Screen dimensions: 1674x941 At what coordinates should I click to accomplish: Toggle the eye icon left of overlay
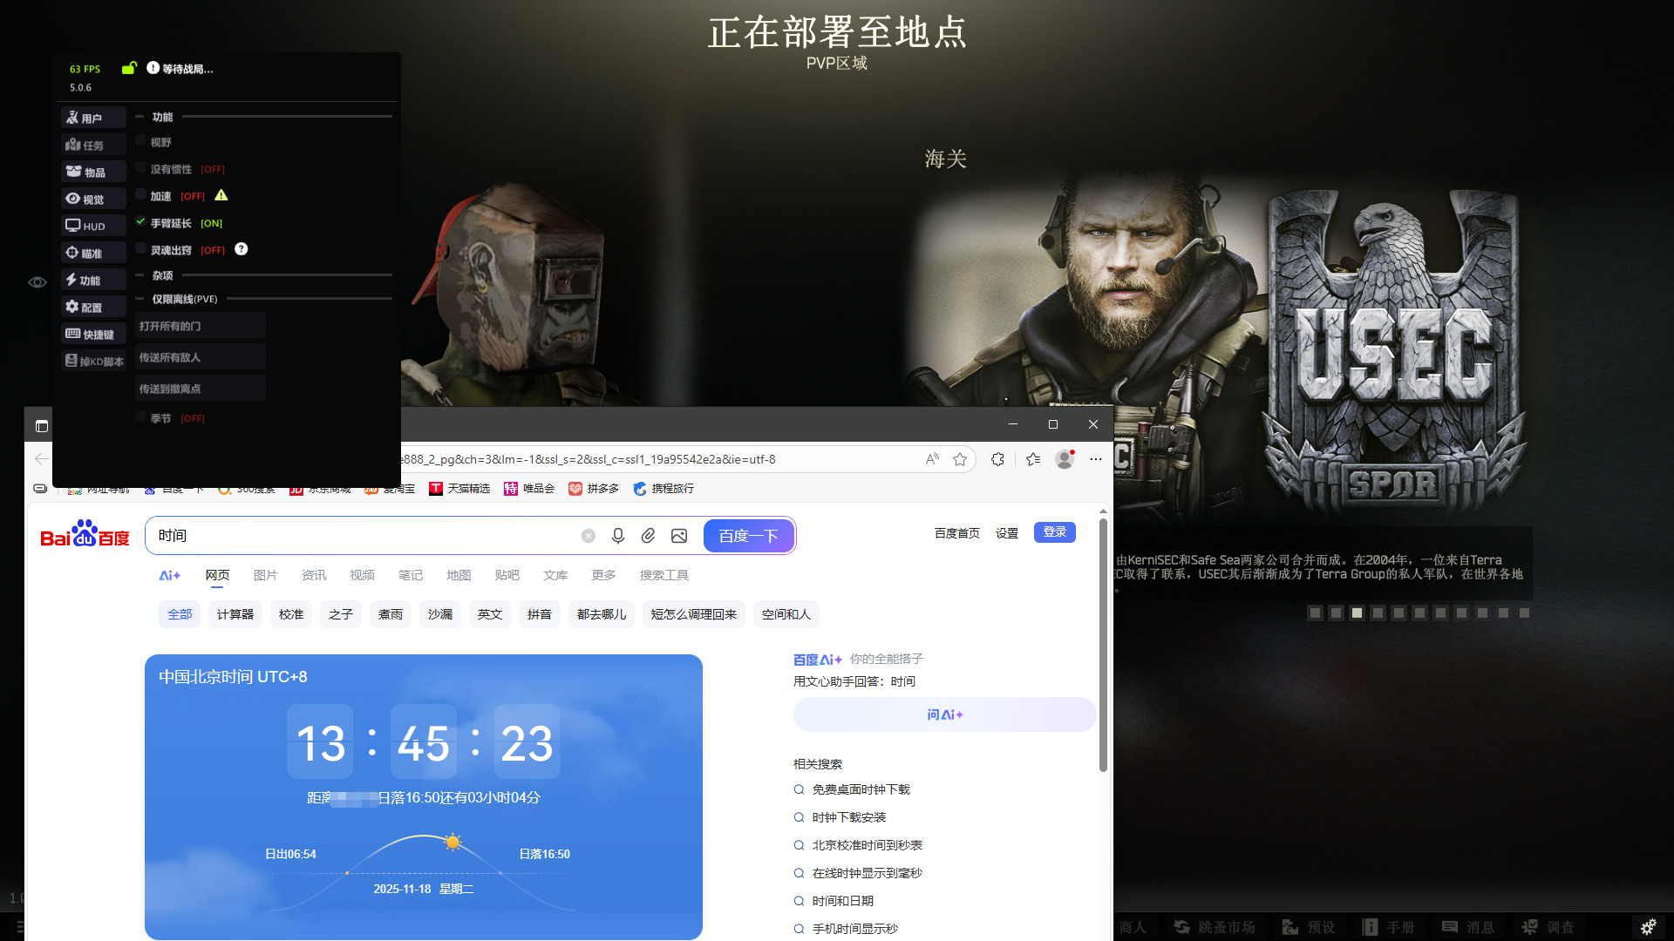click(x=37, y=282)
